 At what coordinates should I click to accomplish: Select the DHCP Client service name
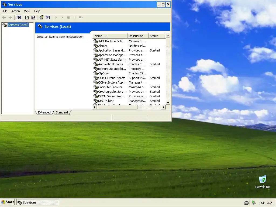106,101
